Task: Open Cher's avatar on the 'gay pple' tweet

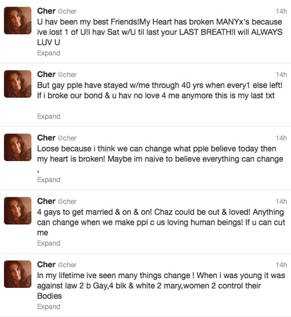Action: [x=18, y=84]
